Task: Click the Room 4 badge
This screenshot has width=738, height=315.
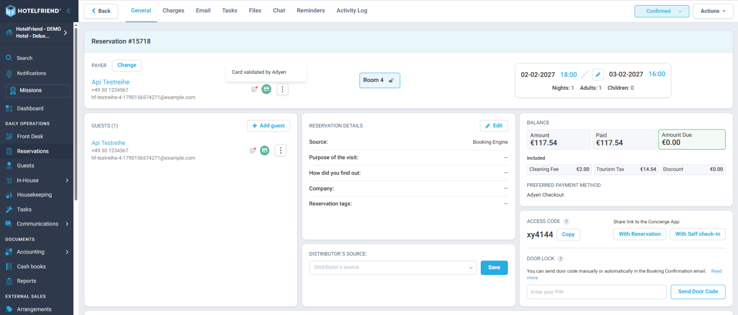Action: (380, 80)
